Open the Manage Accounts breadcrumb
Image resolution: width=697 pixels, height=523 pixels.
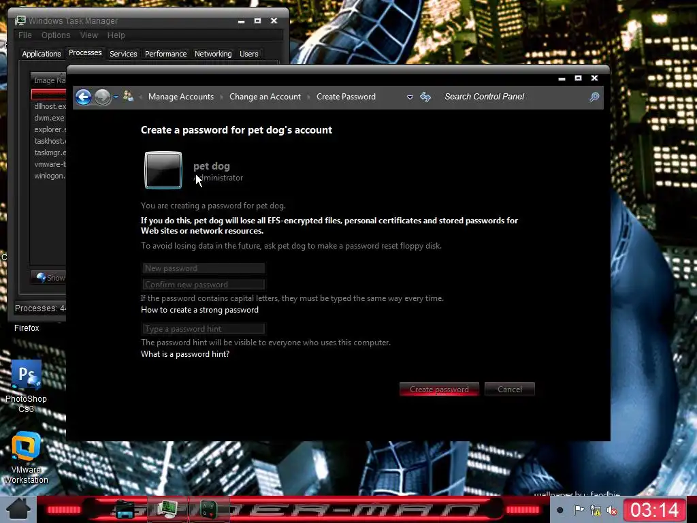click(181, 97)
